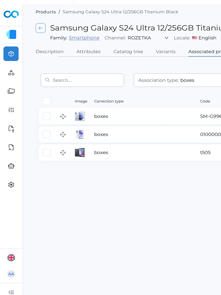Click the Conection type column header
221x295 pixels.
tap(109, 101)
